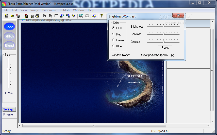This screenshot has height=135, width=217.
Task: Click the Reset button in Brightness/Contrast
Action: click(x=165, y=48)
